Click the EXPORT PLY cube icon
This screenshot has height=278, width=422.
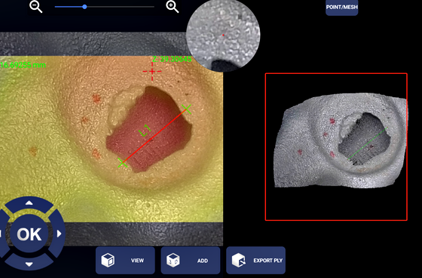pyautogui.click(x=239, y=260)
